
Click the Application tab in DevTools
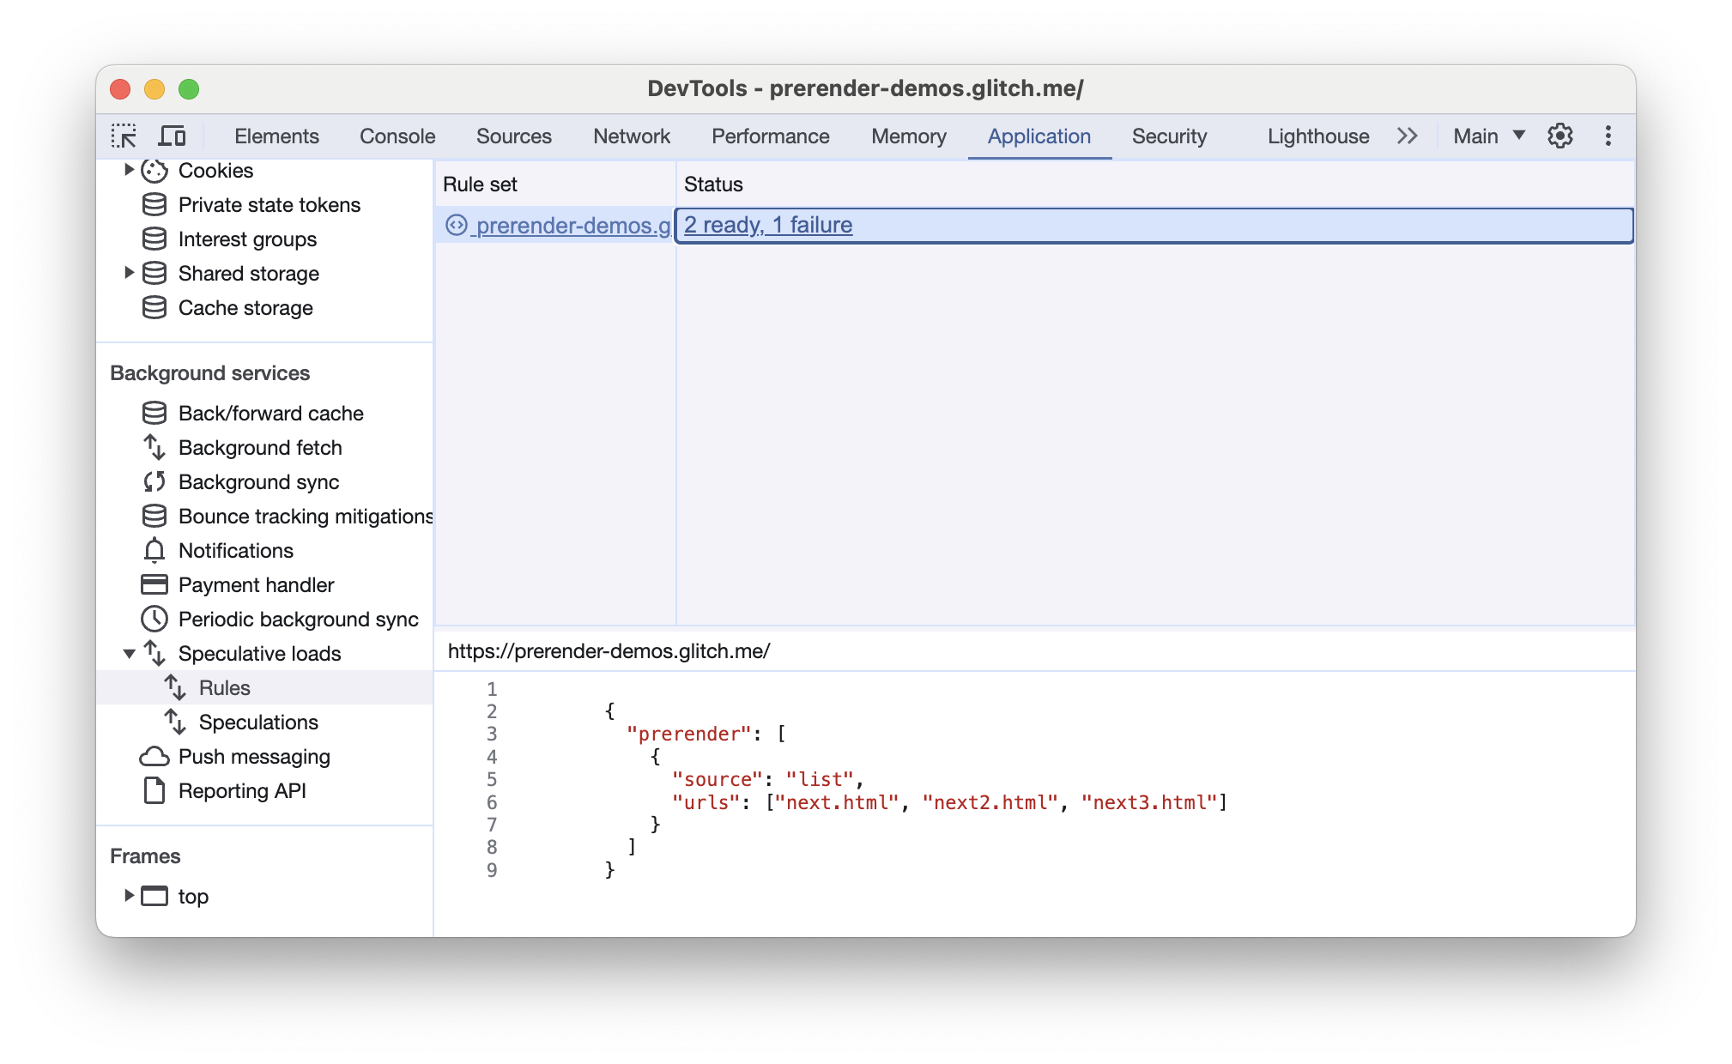click(x=1040, y=135)
